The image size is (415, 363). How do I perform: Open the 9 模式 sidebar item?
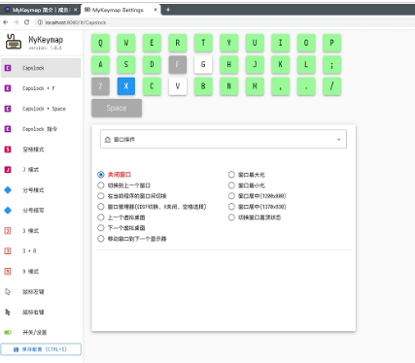41,272
